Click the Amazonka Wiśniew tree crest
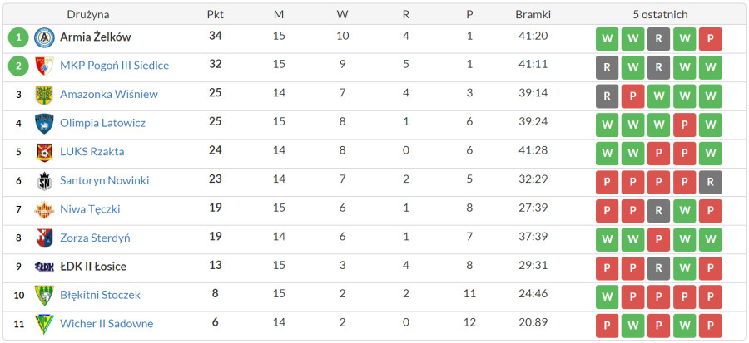The height and width of the screenshot is (343, 749). [44, 95]
